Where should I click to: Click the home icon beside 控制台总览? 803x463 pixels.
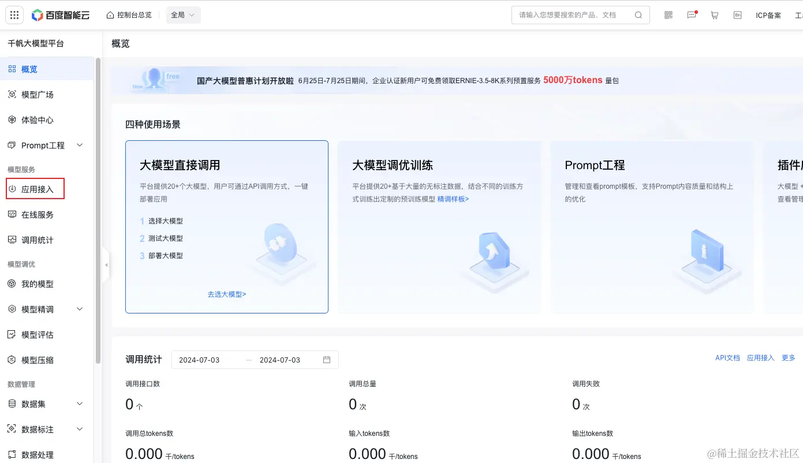pyautogui.click(x=110, y=15)
